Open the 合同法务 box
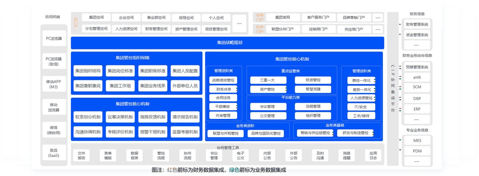This screenshot has height=176, width=479. click(x=223, y=97)
